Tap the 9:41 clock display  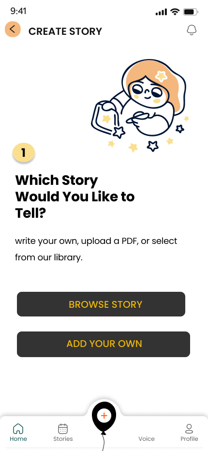click(x=18, y=11)
